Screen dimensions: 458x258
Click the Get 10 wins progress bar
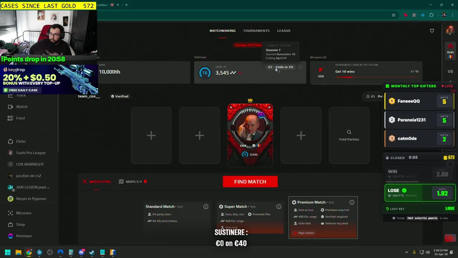click(377, 77)
